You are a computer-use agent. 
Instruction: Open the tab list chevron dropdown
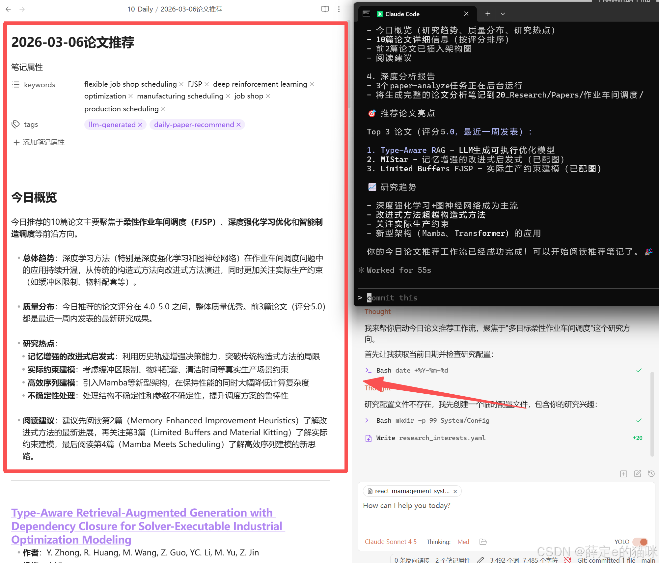pos(503,14)
